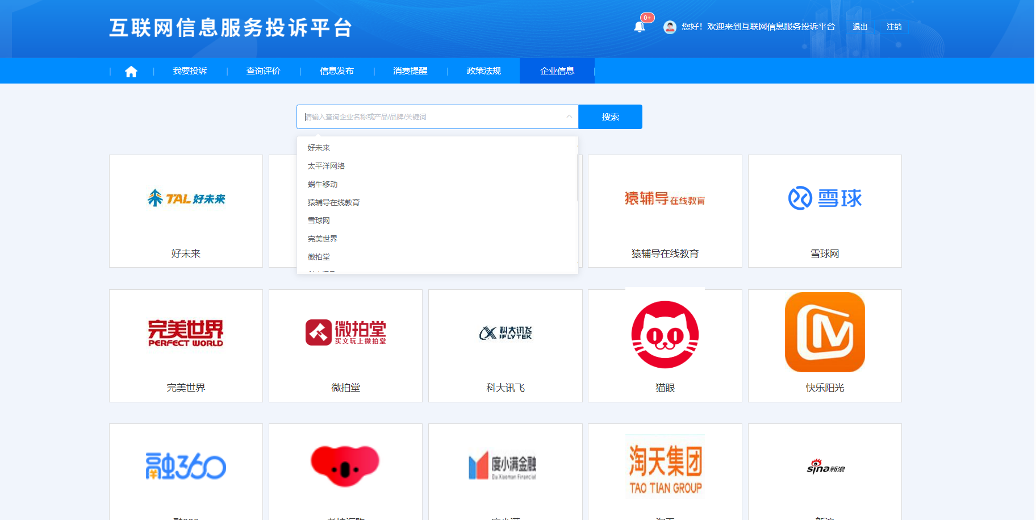Open the 政策法规 menu
Screen dimensions: 1036x520
click(x=484, y=71)
